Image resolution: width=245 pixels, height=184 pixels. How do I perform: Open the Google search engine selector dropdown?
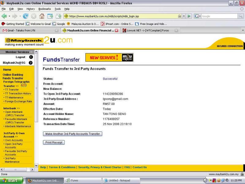pos(198,16)
